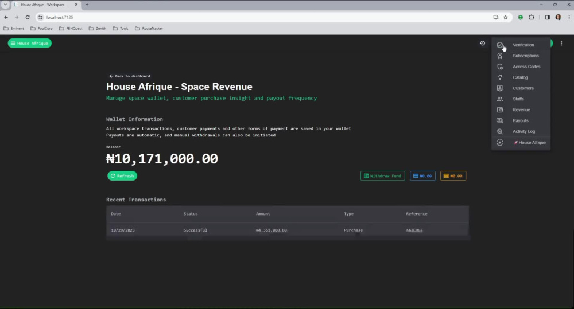Click Back to dashboard link
Image resolution: width=574 pixels, height=309 pixels.
click(x=130, y=76)
